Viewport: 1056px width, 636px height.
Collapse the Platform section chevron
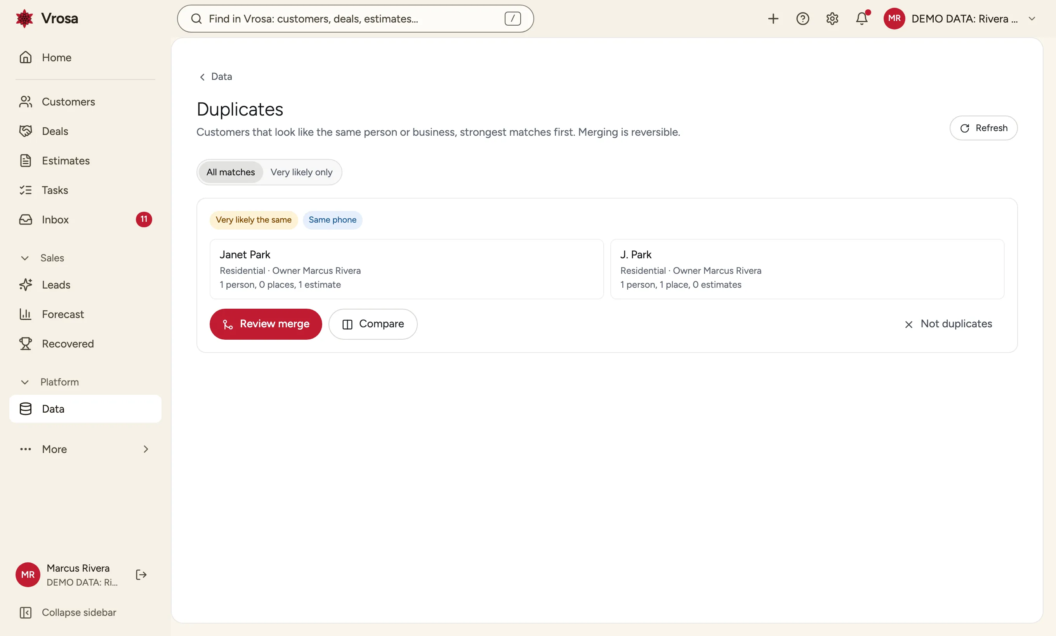tap(25, 382)
